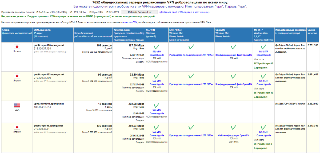Viewport: 320px width, 153px height.
Task: Toggle the L2TP / IPSec filter checkbox
Action: (71, 12)
